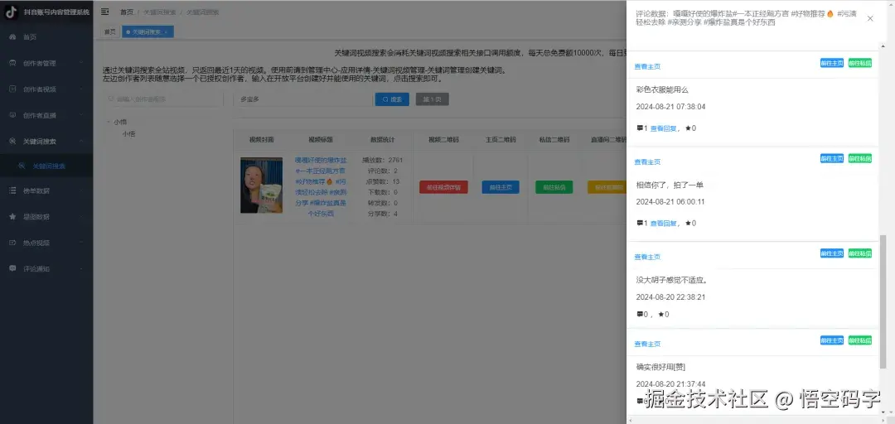Expand 榜单数据 using its chevron

coord(81,190)
